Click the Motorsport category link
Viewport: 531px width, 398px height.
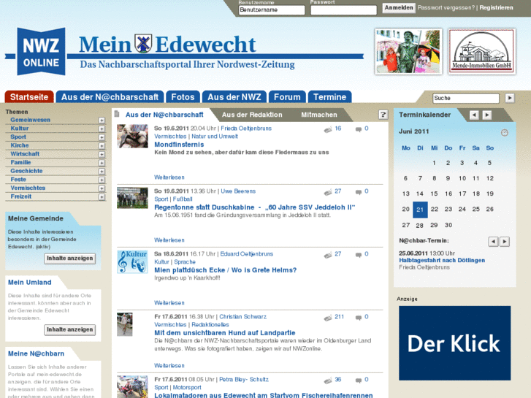[x=187, y=387]
